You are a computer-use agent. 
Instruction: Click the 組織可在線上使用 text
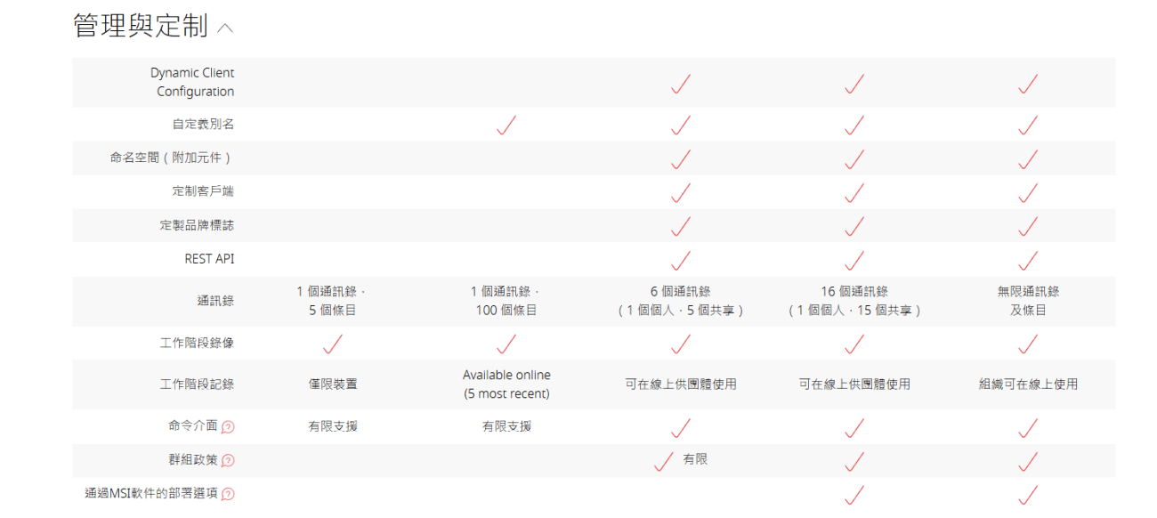point(1028,384)
